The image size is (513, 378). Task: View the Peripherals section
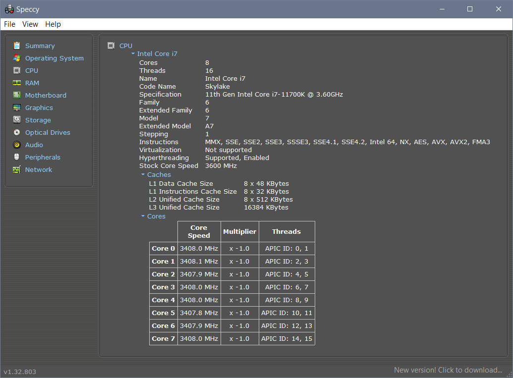tap(43, 157)
